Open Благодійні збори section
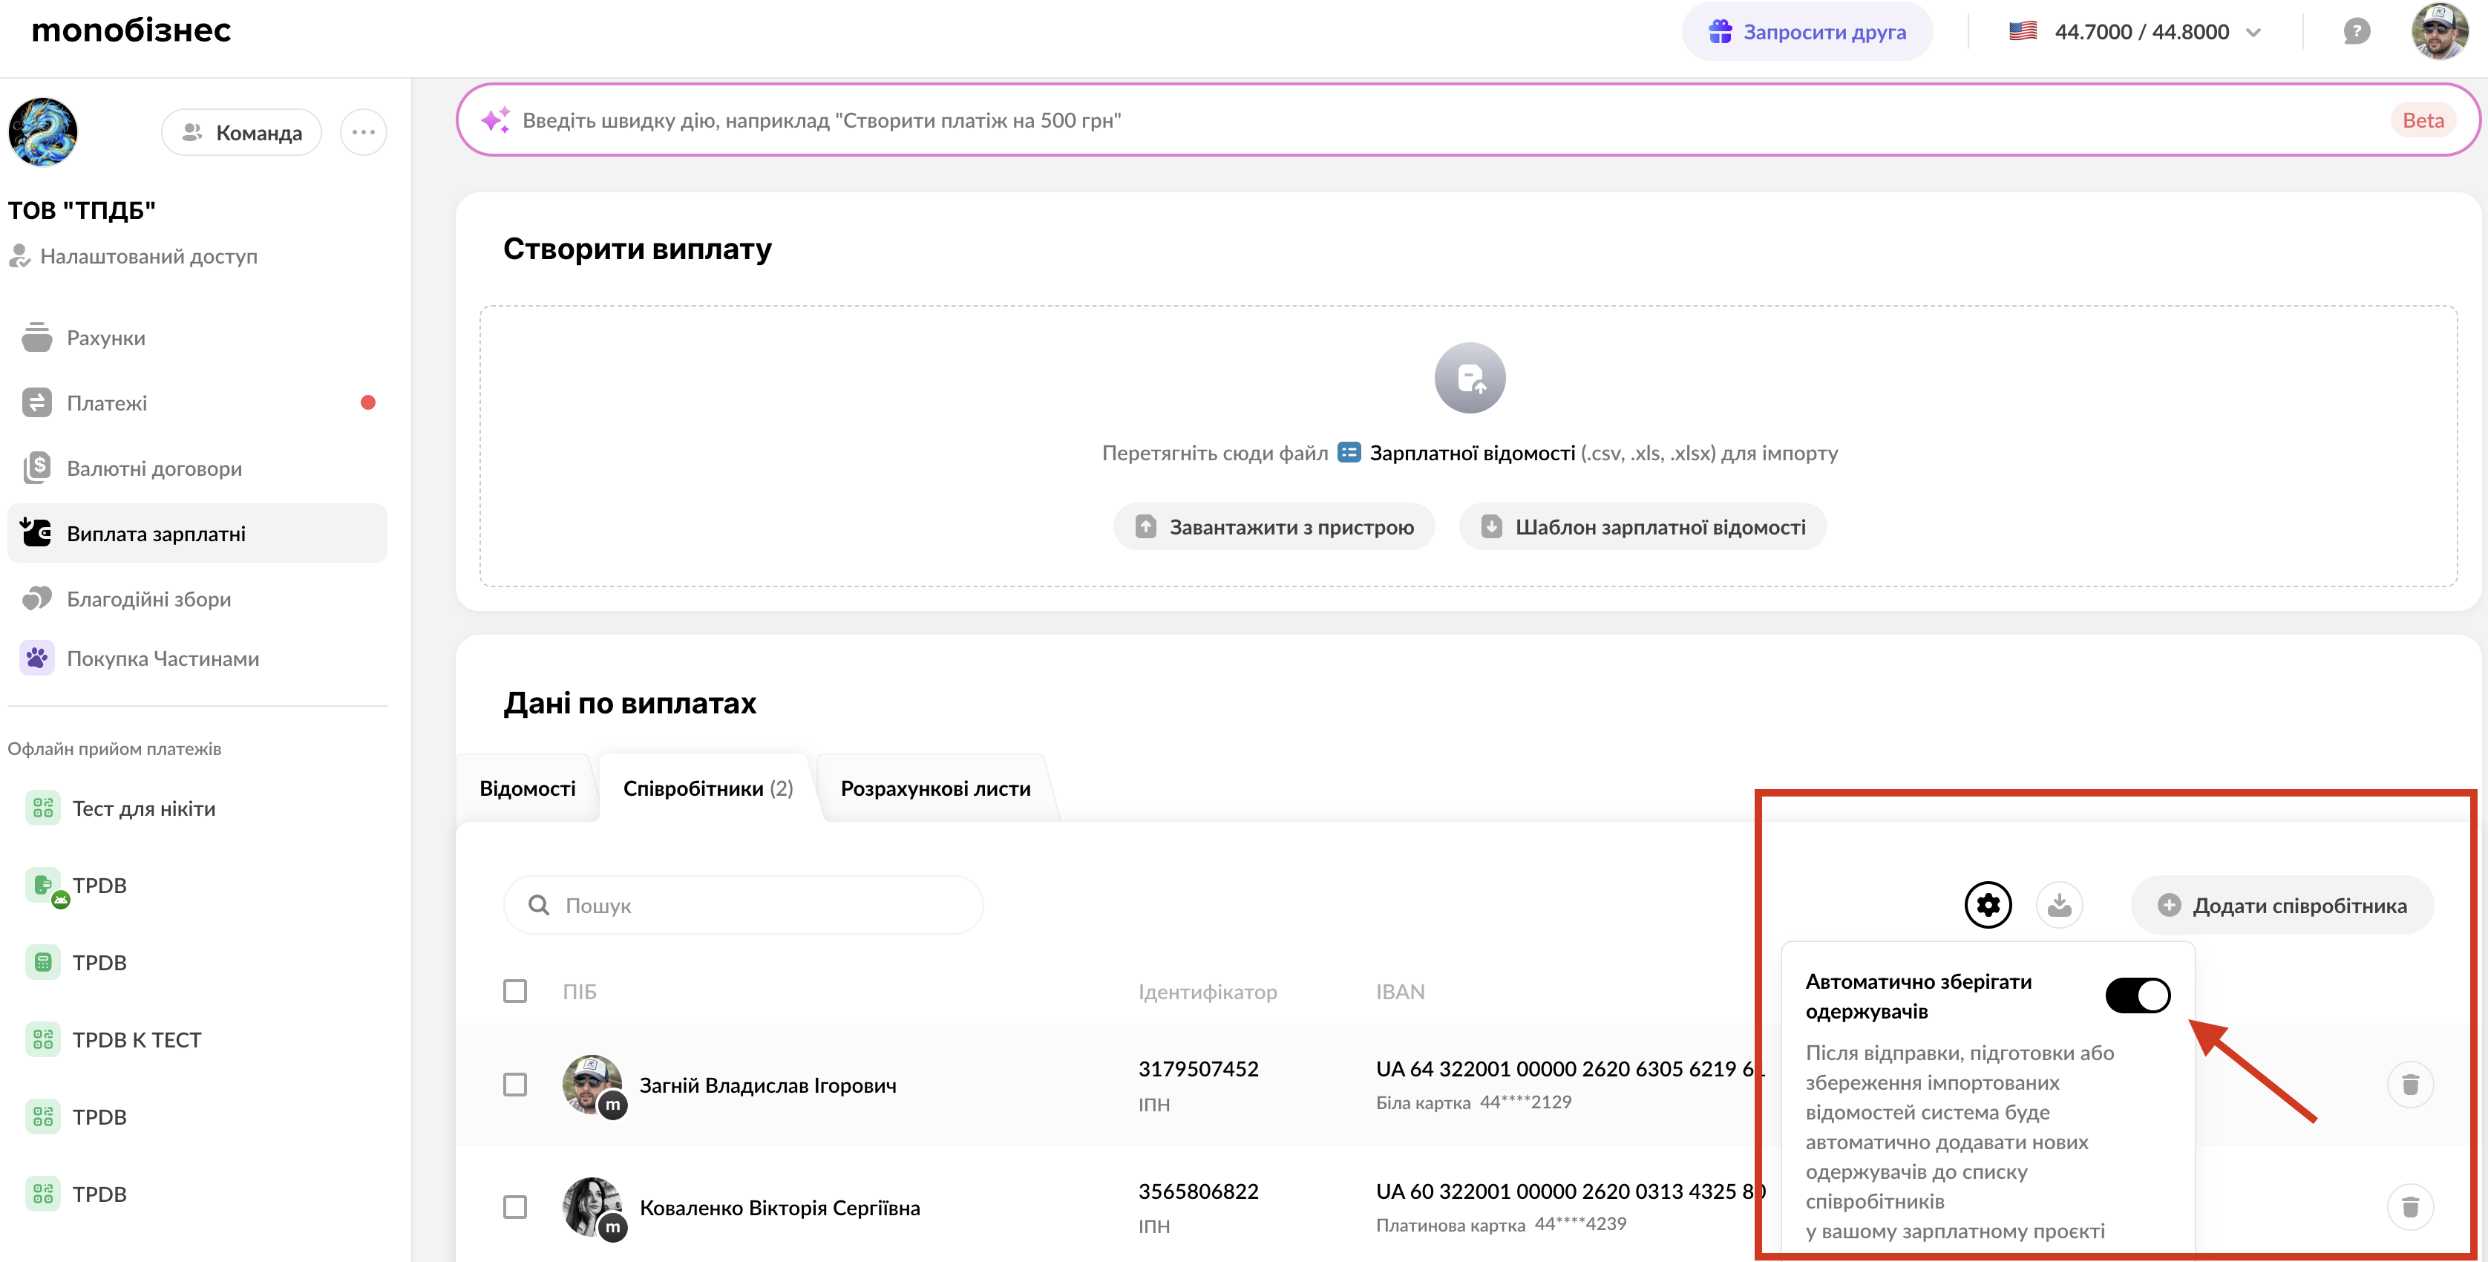 tap(196, 599)
